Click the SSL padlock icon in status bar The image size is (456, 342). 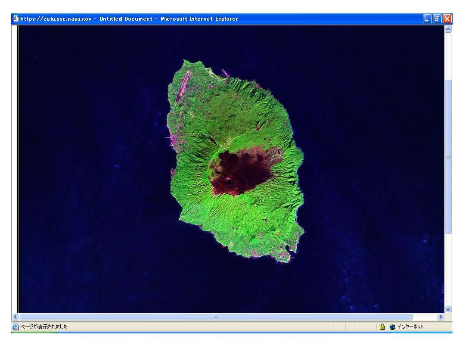(382, 327)
